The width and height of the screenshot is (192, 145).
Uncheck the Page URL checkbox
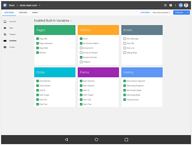[37, 39]
